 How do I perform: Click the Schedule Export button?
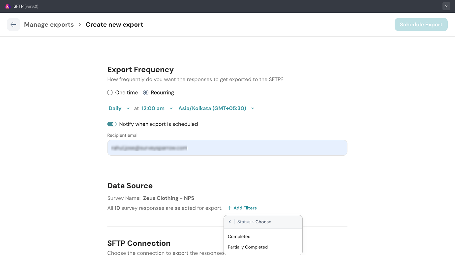pos(421,25)
